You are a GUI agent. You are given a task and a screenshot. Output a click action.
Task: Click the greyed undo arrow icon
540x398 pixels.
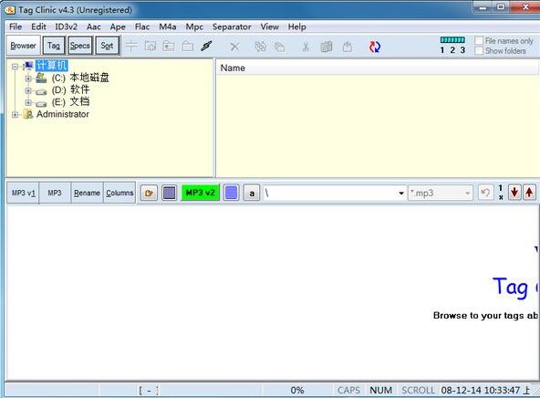(485, 193)
